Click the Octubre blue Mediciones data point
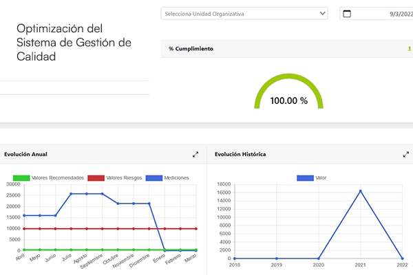The image size is (413, 275). coord(118,203)
